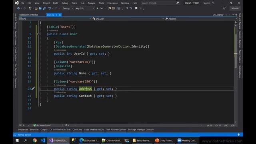Open the tab overflow dropdown arrow near DAL.csproj
Screen dimensions: 256x144
(233, 15)
